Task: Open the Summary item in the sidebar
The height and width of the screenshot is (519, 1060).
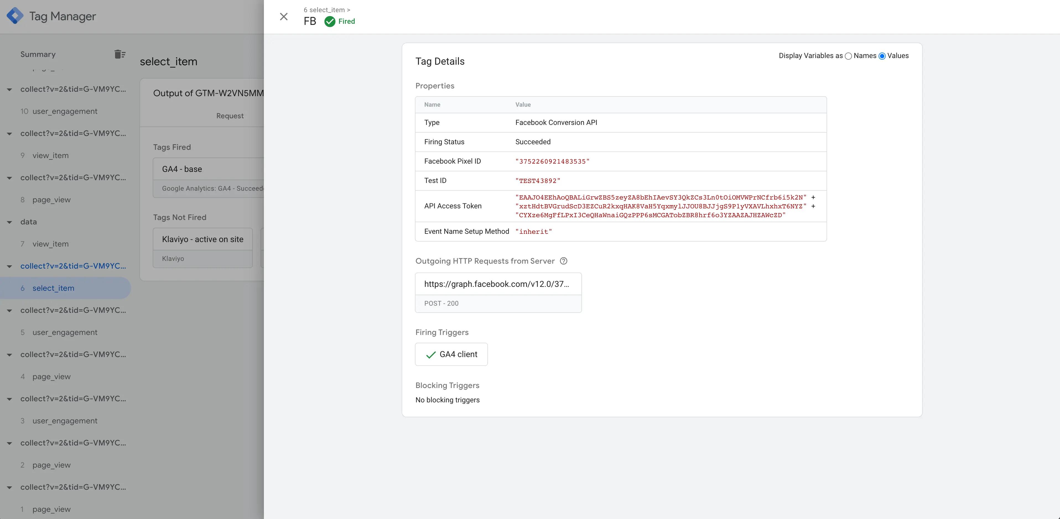Action: coord(38,54)
